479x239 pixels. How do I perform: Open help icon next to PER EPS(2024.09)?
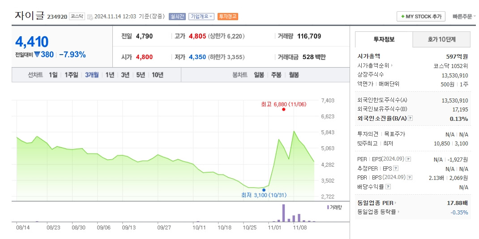408,159
